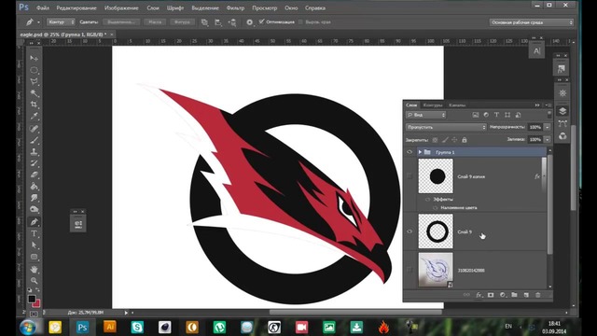This screenshot has width=597, height=336.
Task: Filter layers by adjustment type icon
Action: [486, 115]
